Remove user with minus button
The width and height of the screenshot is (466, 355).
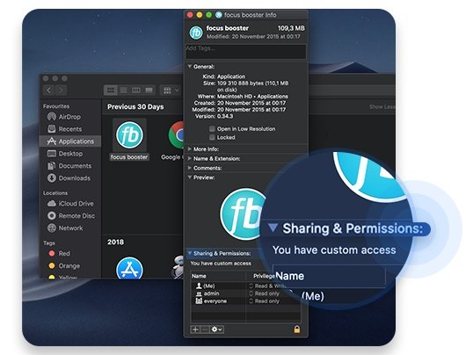point(205,330)
